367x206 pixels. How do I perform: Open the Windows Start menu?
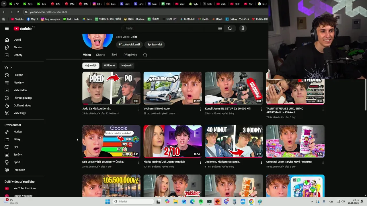pyautogui.click(x=108, y=201)
